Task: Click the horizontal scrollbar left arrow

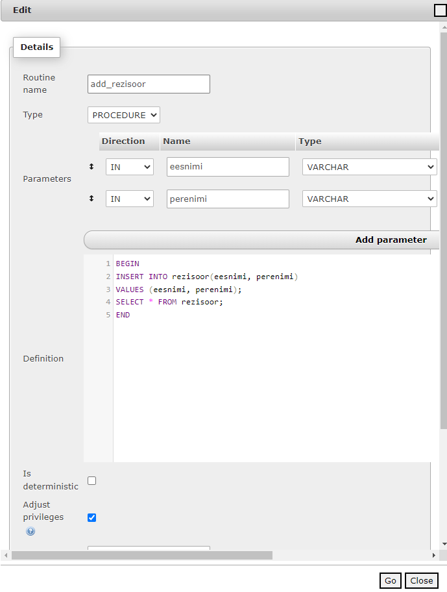Action: click(x=6, y=555)
